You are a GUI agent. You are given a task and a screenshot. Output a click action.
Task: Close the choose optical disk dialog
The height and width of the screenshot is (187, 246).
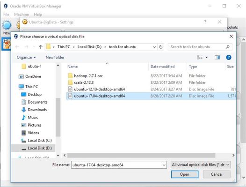coord(231,37)
